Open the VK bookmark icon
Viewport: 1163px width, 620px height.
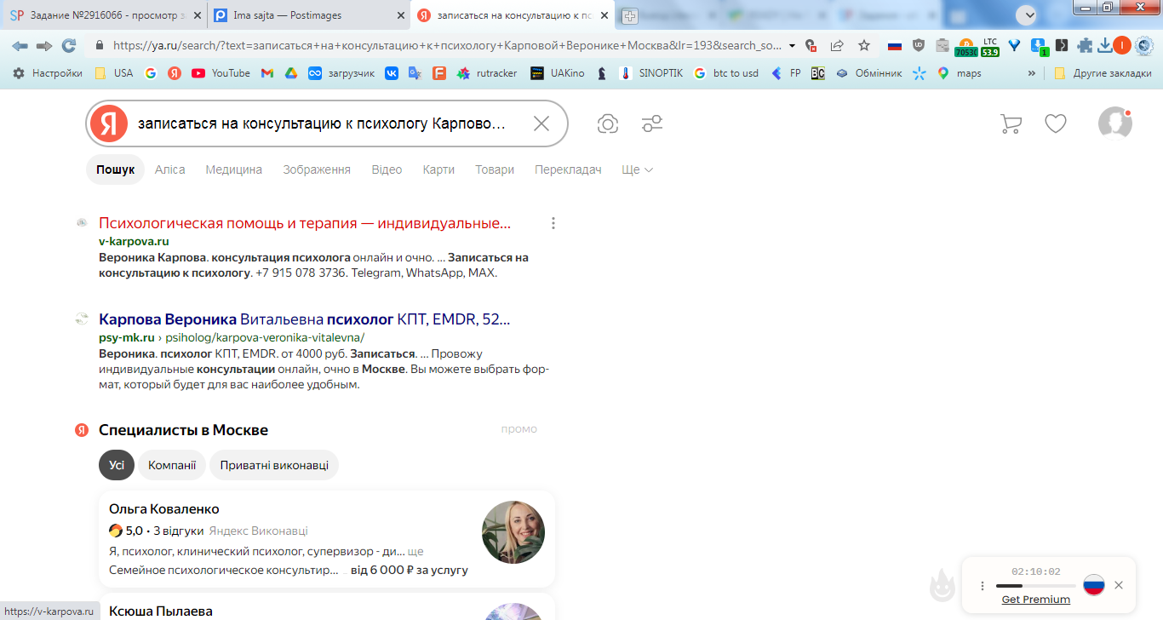[392, 73]
